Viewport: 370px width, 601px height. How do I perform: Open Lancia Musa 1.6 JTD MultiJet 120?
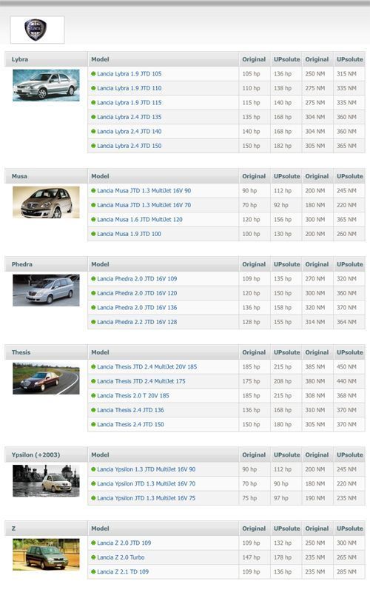tap(140, 220)
